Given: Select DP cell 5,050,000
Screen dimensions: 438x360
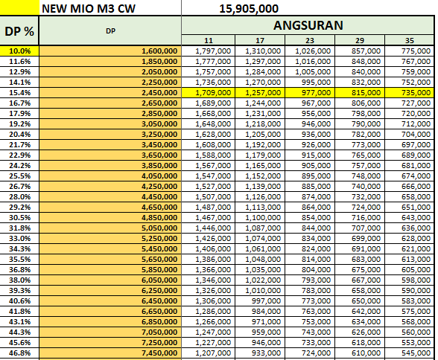Looking at the screenshot, I should [x=110, y=228].
